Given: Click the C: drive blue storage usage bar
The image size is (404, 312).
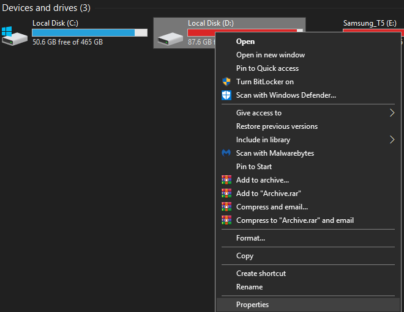Looking at the screenshot, I should 83,32.
